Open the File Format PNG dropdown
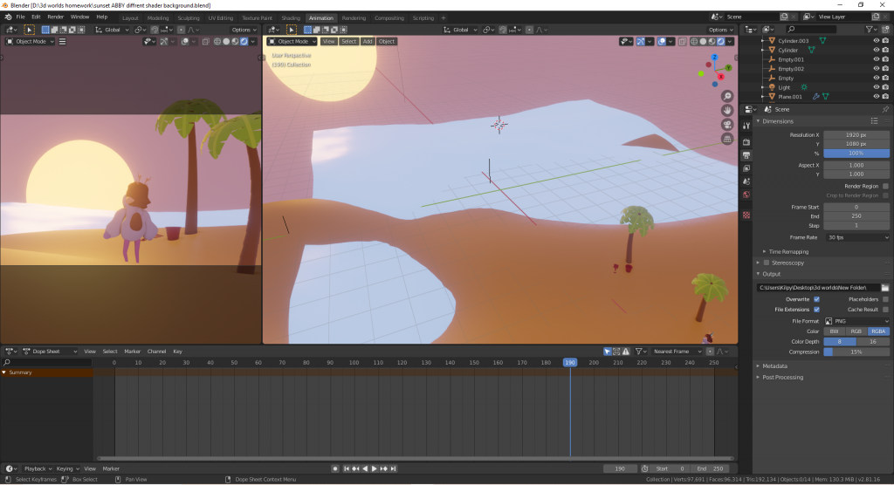Viewport: 894px width, 485px height. click(x=857, y=321)
